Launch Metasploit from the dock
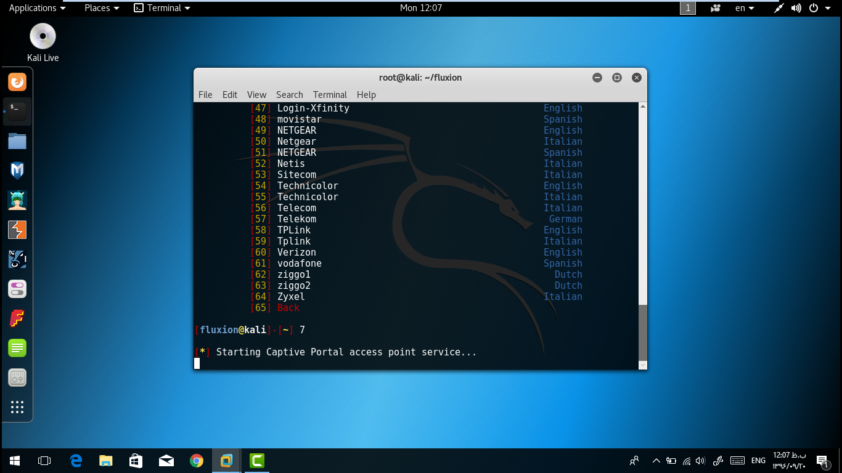Image resolution: width=842 pixels, height=473 pixels. [x=17, y=171]
